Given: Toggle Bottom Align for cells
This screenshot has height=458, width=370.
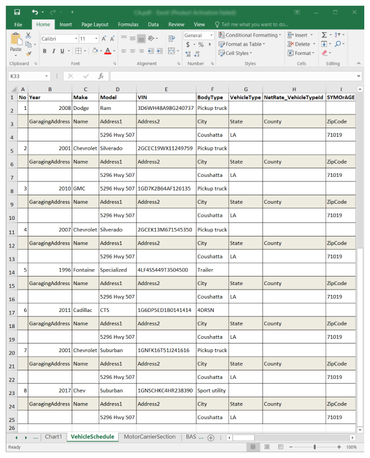Looking at the screenshot, I should (x=141, y=38).
